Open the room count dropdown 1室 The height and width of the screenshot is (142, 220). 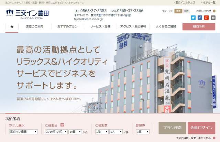click(x=143, y=132)
